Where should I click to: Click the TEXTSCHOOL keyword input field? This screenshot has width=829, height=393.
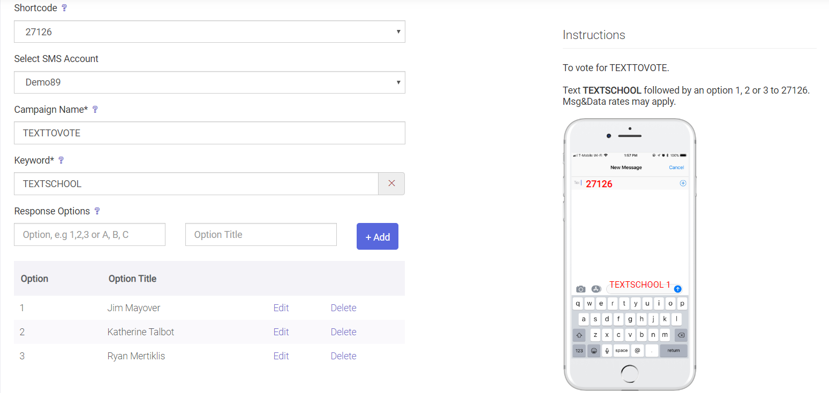point(196,183)
